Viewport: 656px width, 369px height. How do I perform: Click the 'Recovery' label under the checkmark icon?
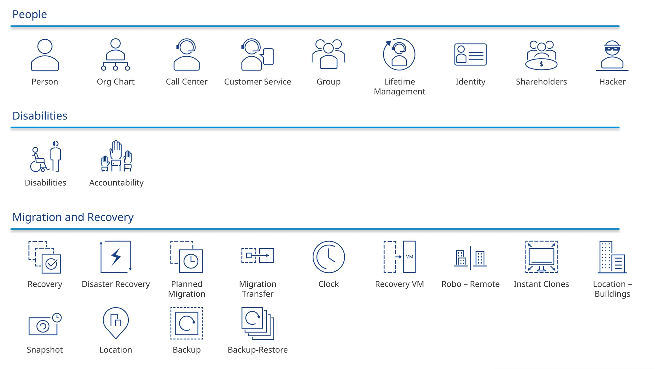pyautogui.click(x=45, y=284)
